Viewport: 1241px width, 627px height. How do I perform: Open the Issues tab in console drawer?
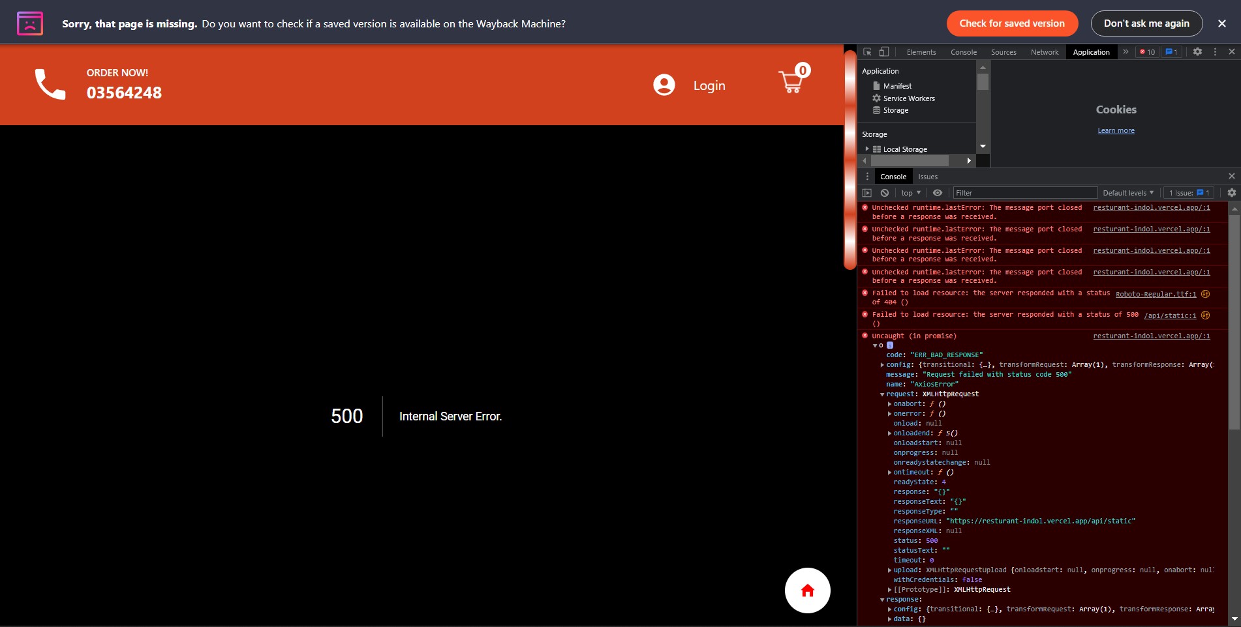click(x=928, y=176)
